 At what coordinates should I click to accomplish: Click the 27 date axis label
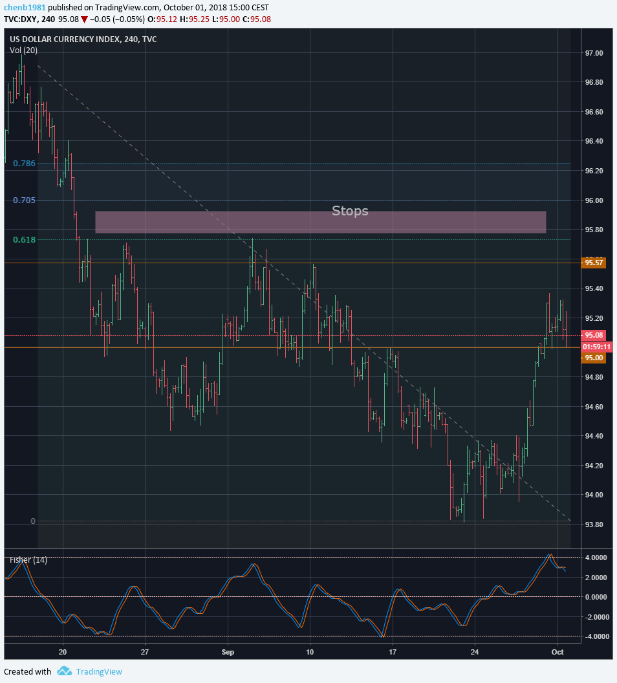(145, 652)
